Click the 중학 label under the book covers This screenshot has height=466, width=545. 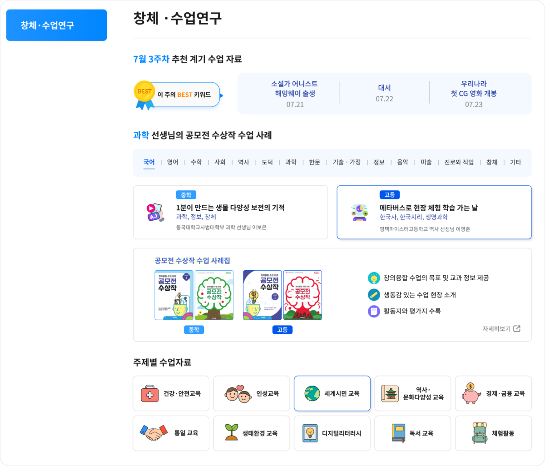click(x=194, y=330)
